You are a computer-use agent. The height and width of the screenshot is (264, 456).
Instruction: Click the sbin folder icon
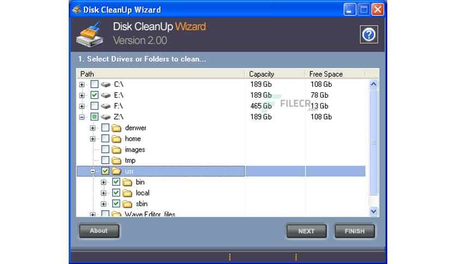pyautogui.click(x=128, y=204)
